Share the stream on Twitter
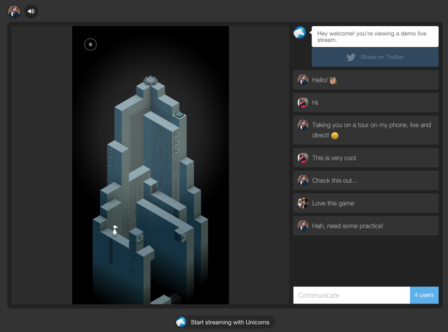This screenshot has width=448, height=332. (x=375, y=57)
